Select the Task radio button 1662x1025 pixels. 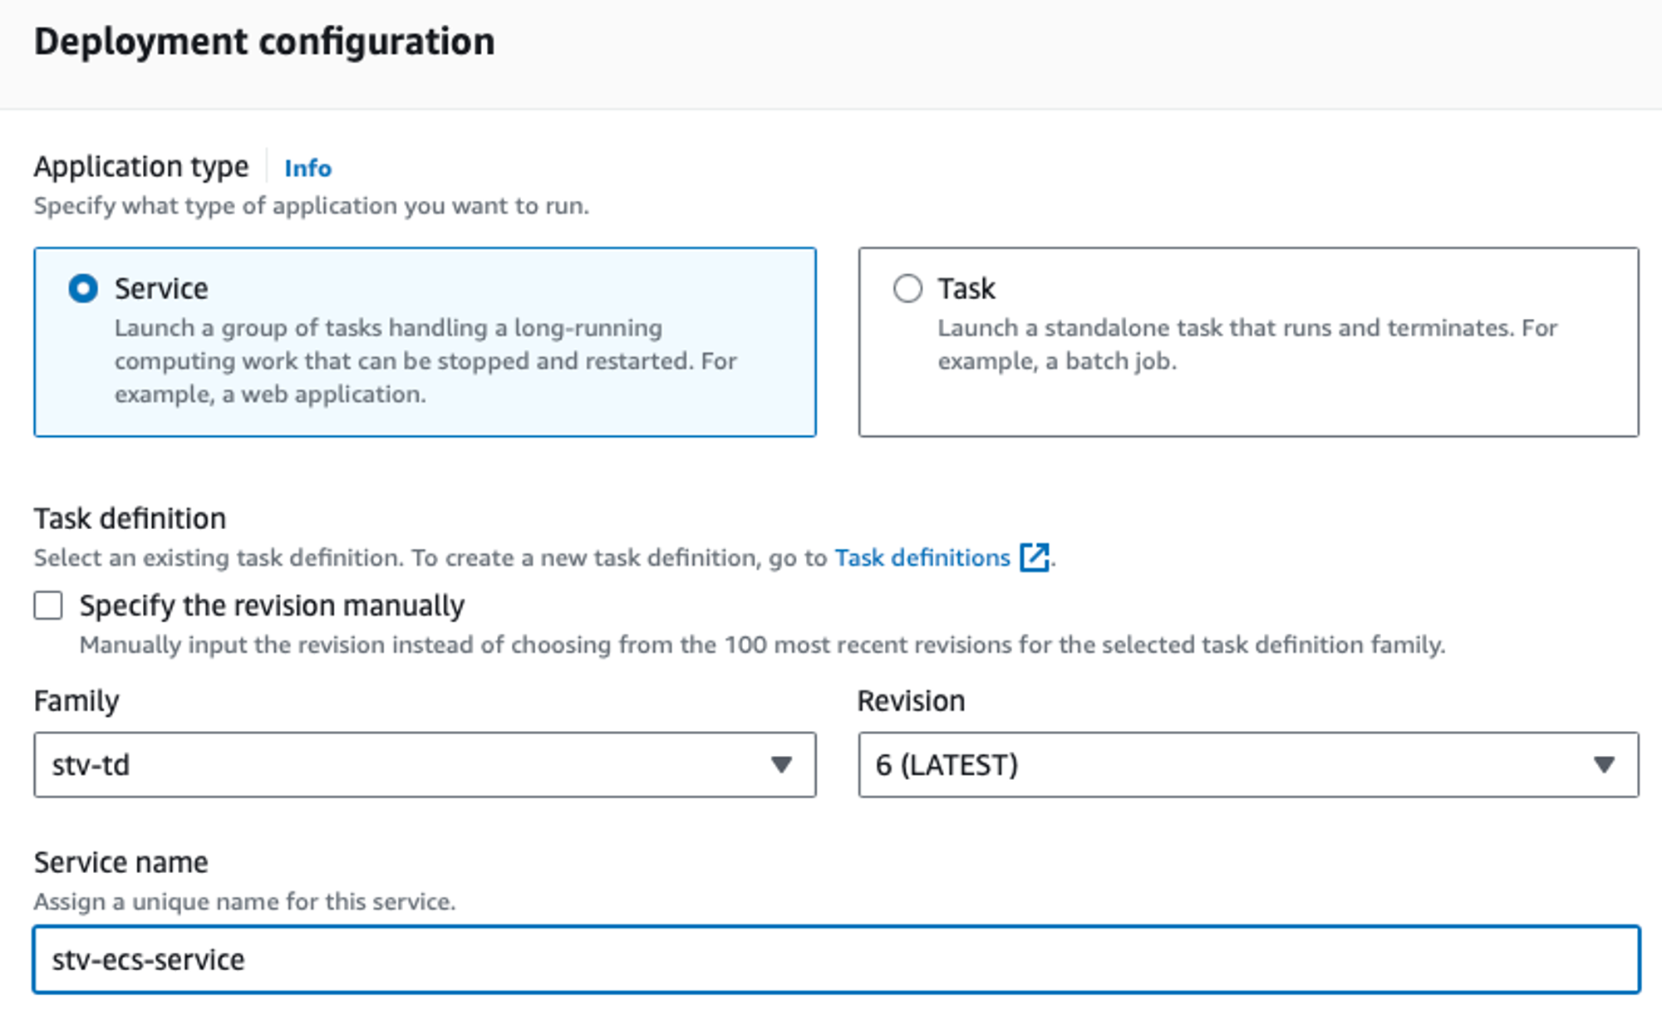(907, 288)
